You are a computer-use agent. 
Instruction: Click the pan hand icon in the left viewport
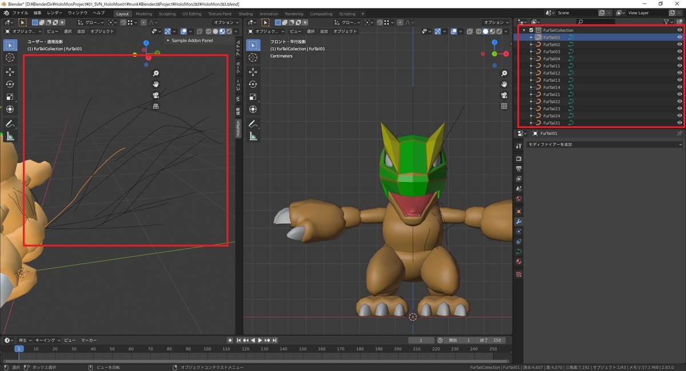155,84
